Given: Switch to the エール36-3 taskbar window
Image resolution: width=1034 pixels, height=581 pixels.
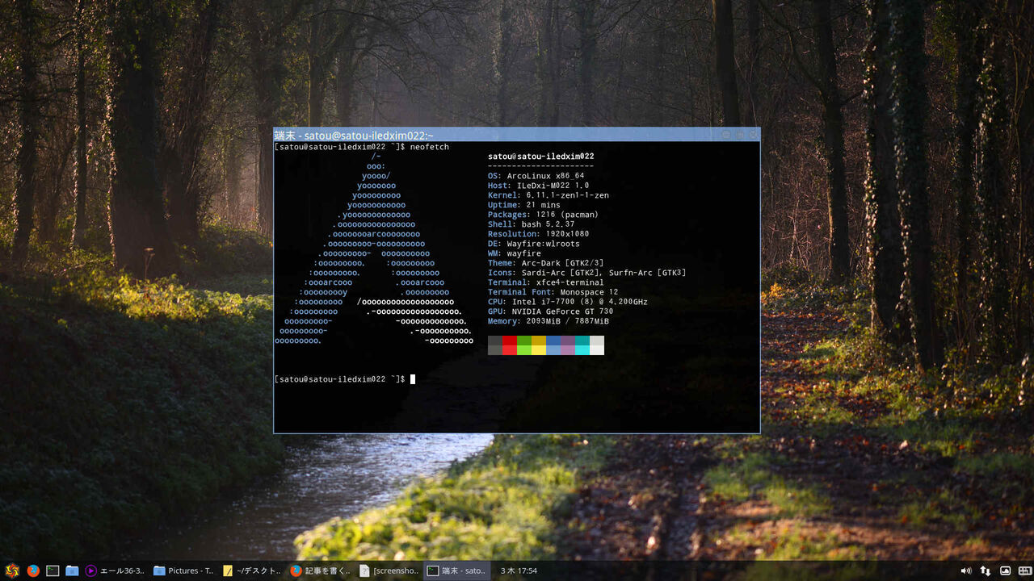Looking at the screenshot, I should (x=121, y=571).
